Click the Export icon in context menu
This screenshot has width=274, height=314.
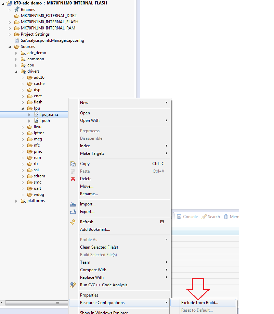(73, 212)
